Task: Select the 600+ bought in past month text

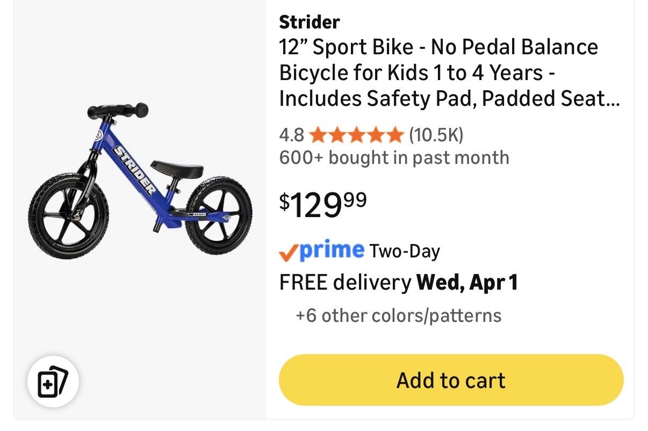Action: click(x=394, y=158)
